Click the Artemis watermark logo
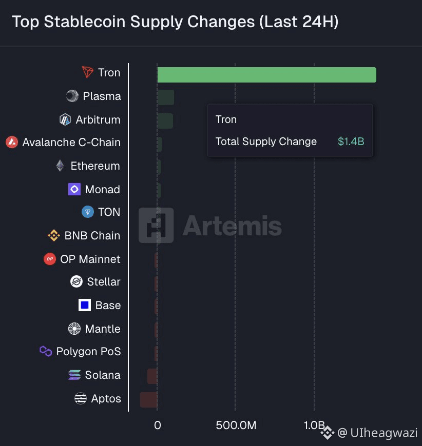The height and width of the screenshot is (446, 422). (156, 226)
